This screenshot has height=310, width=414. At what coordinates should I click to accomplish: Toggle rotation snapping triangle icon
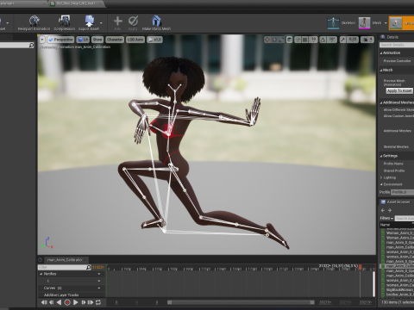(323, 40)
